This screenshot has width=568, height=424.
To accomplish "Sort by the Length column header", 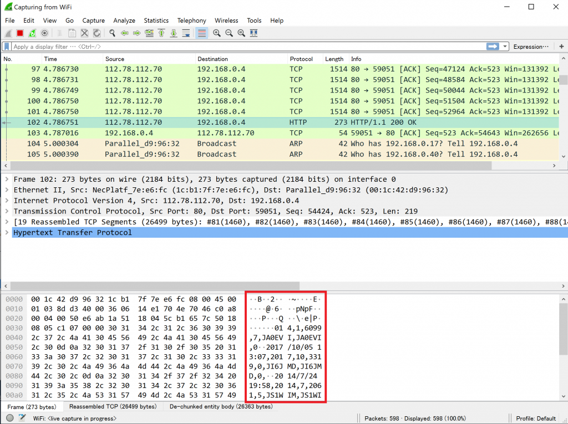I will click(336, 59).
